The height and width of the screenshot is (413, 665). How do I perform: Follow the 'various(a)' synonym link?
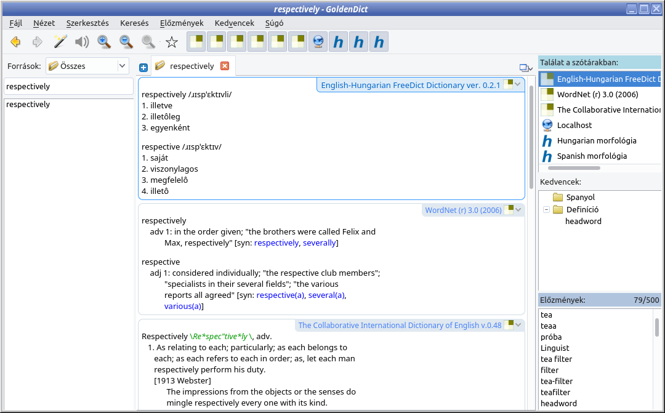pyautogui.click(x=182, y=306)
